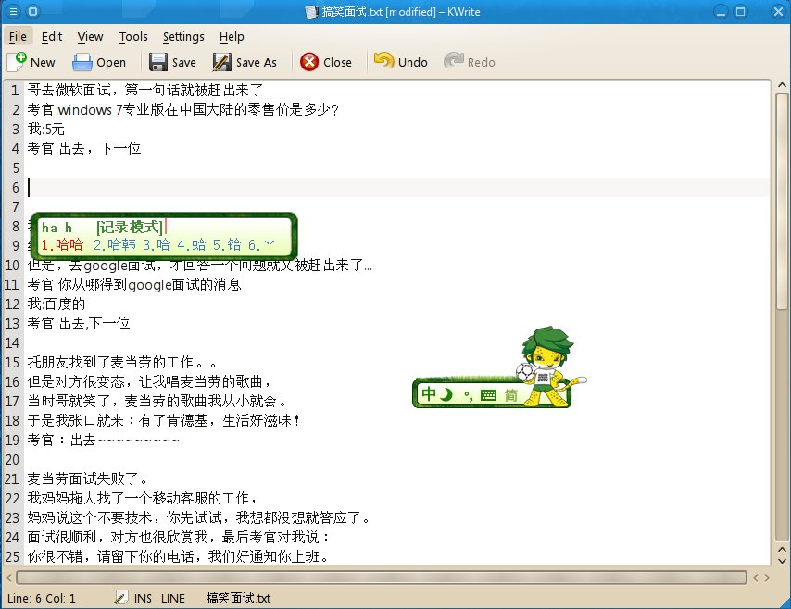Toggle the 中 Chinese input mode indicator

pos(429,394)
